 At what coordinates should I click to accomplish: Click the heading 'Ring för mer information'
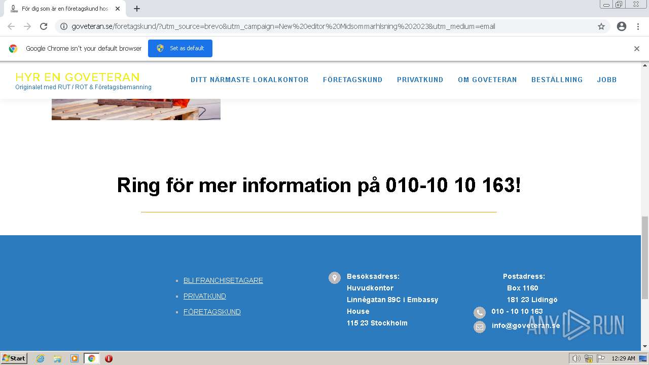point(319,185)
